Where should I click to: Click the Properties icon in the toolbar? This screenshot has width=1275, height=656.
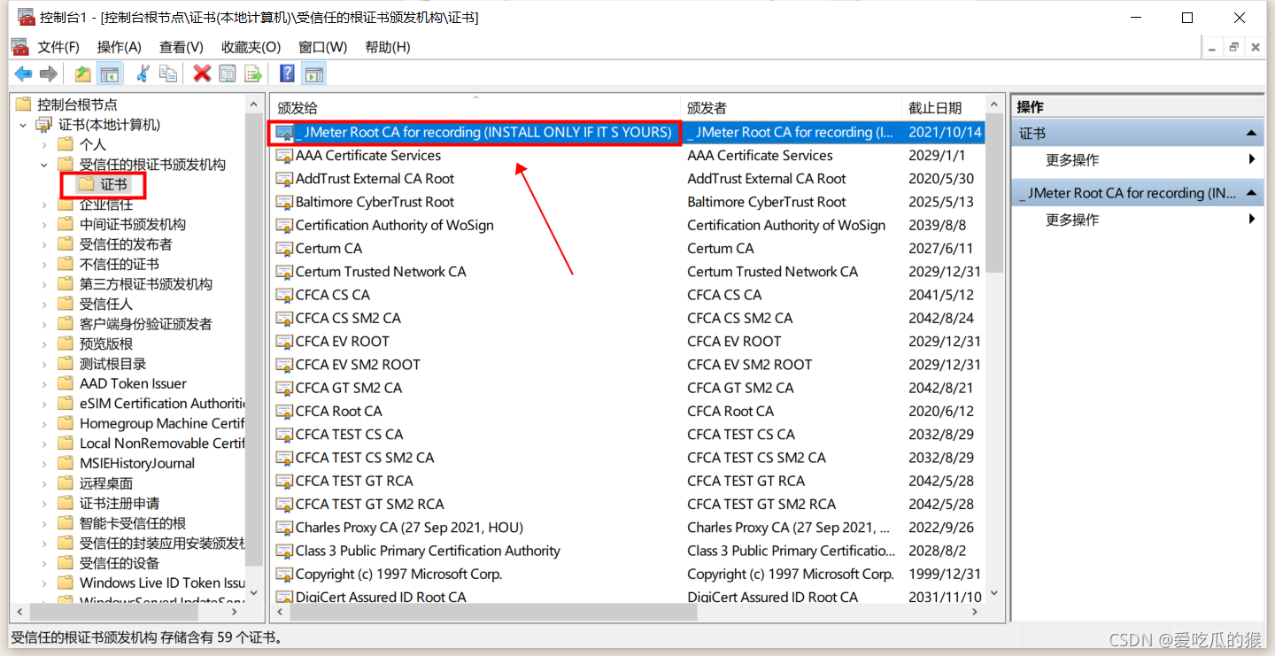(x=228, y=74)
